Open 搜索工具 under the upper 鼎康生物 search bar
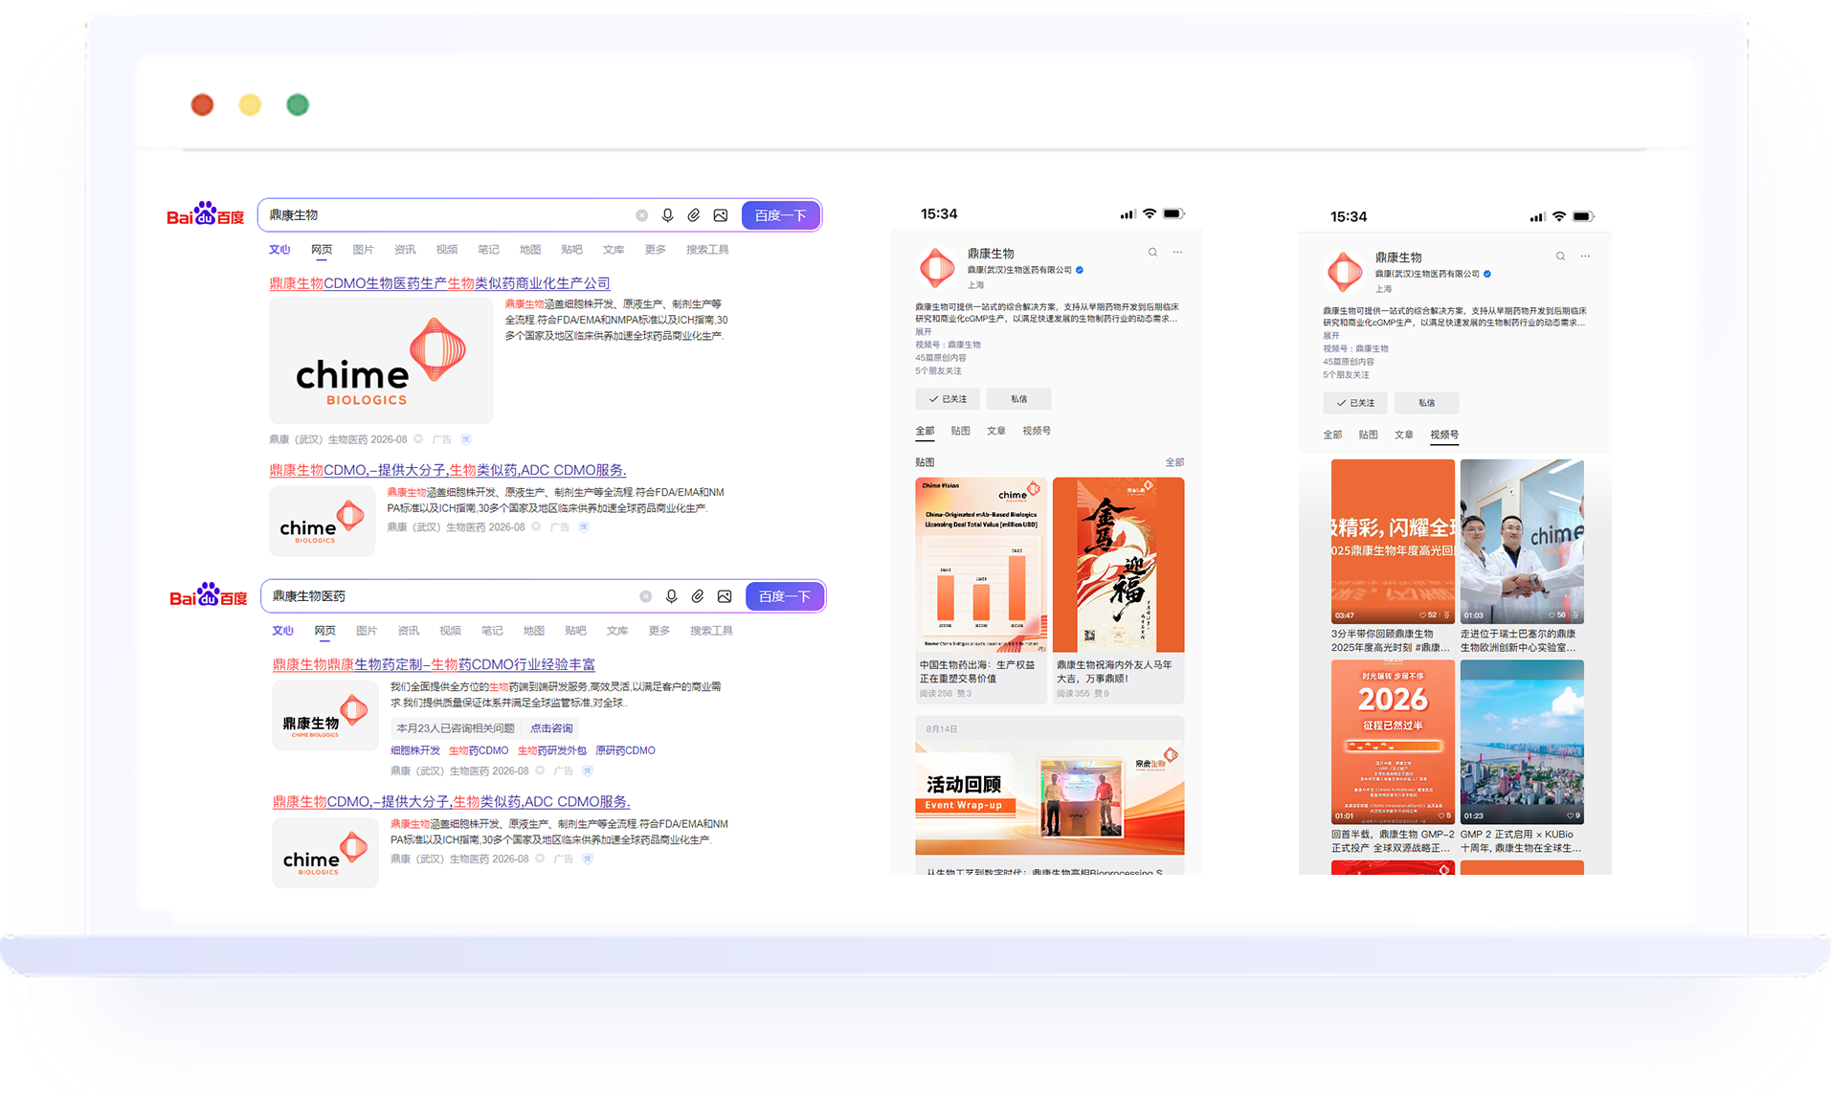Viewport: 1831px width, 1095px height. (707, 250)
